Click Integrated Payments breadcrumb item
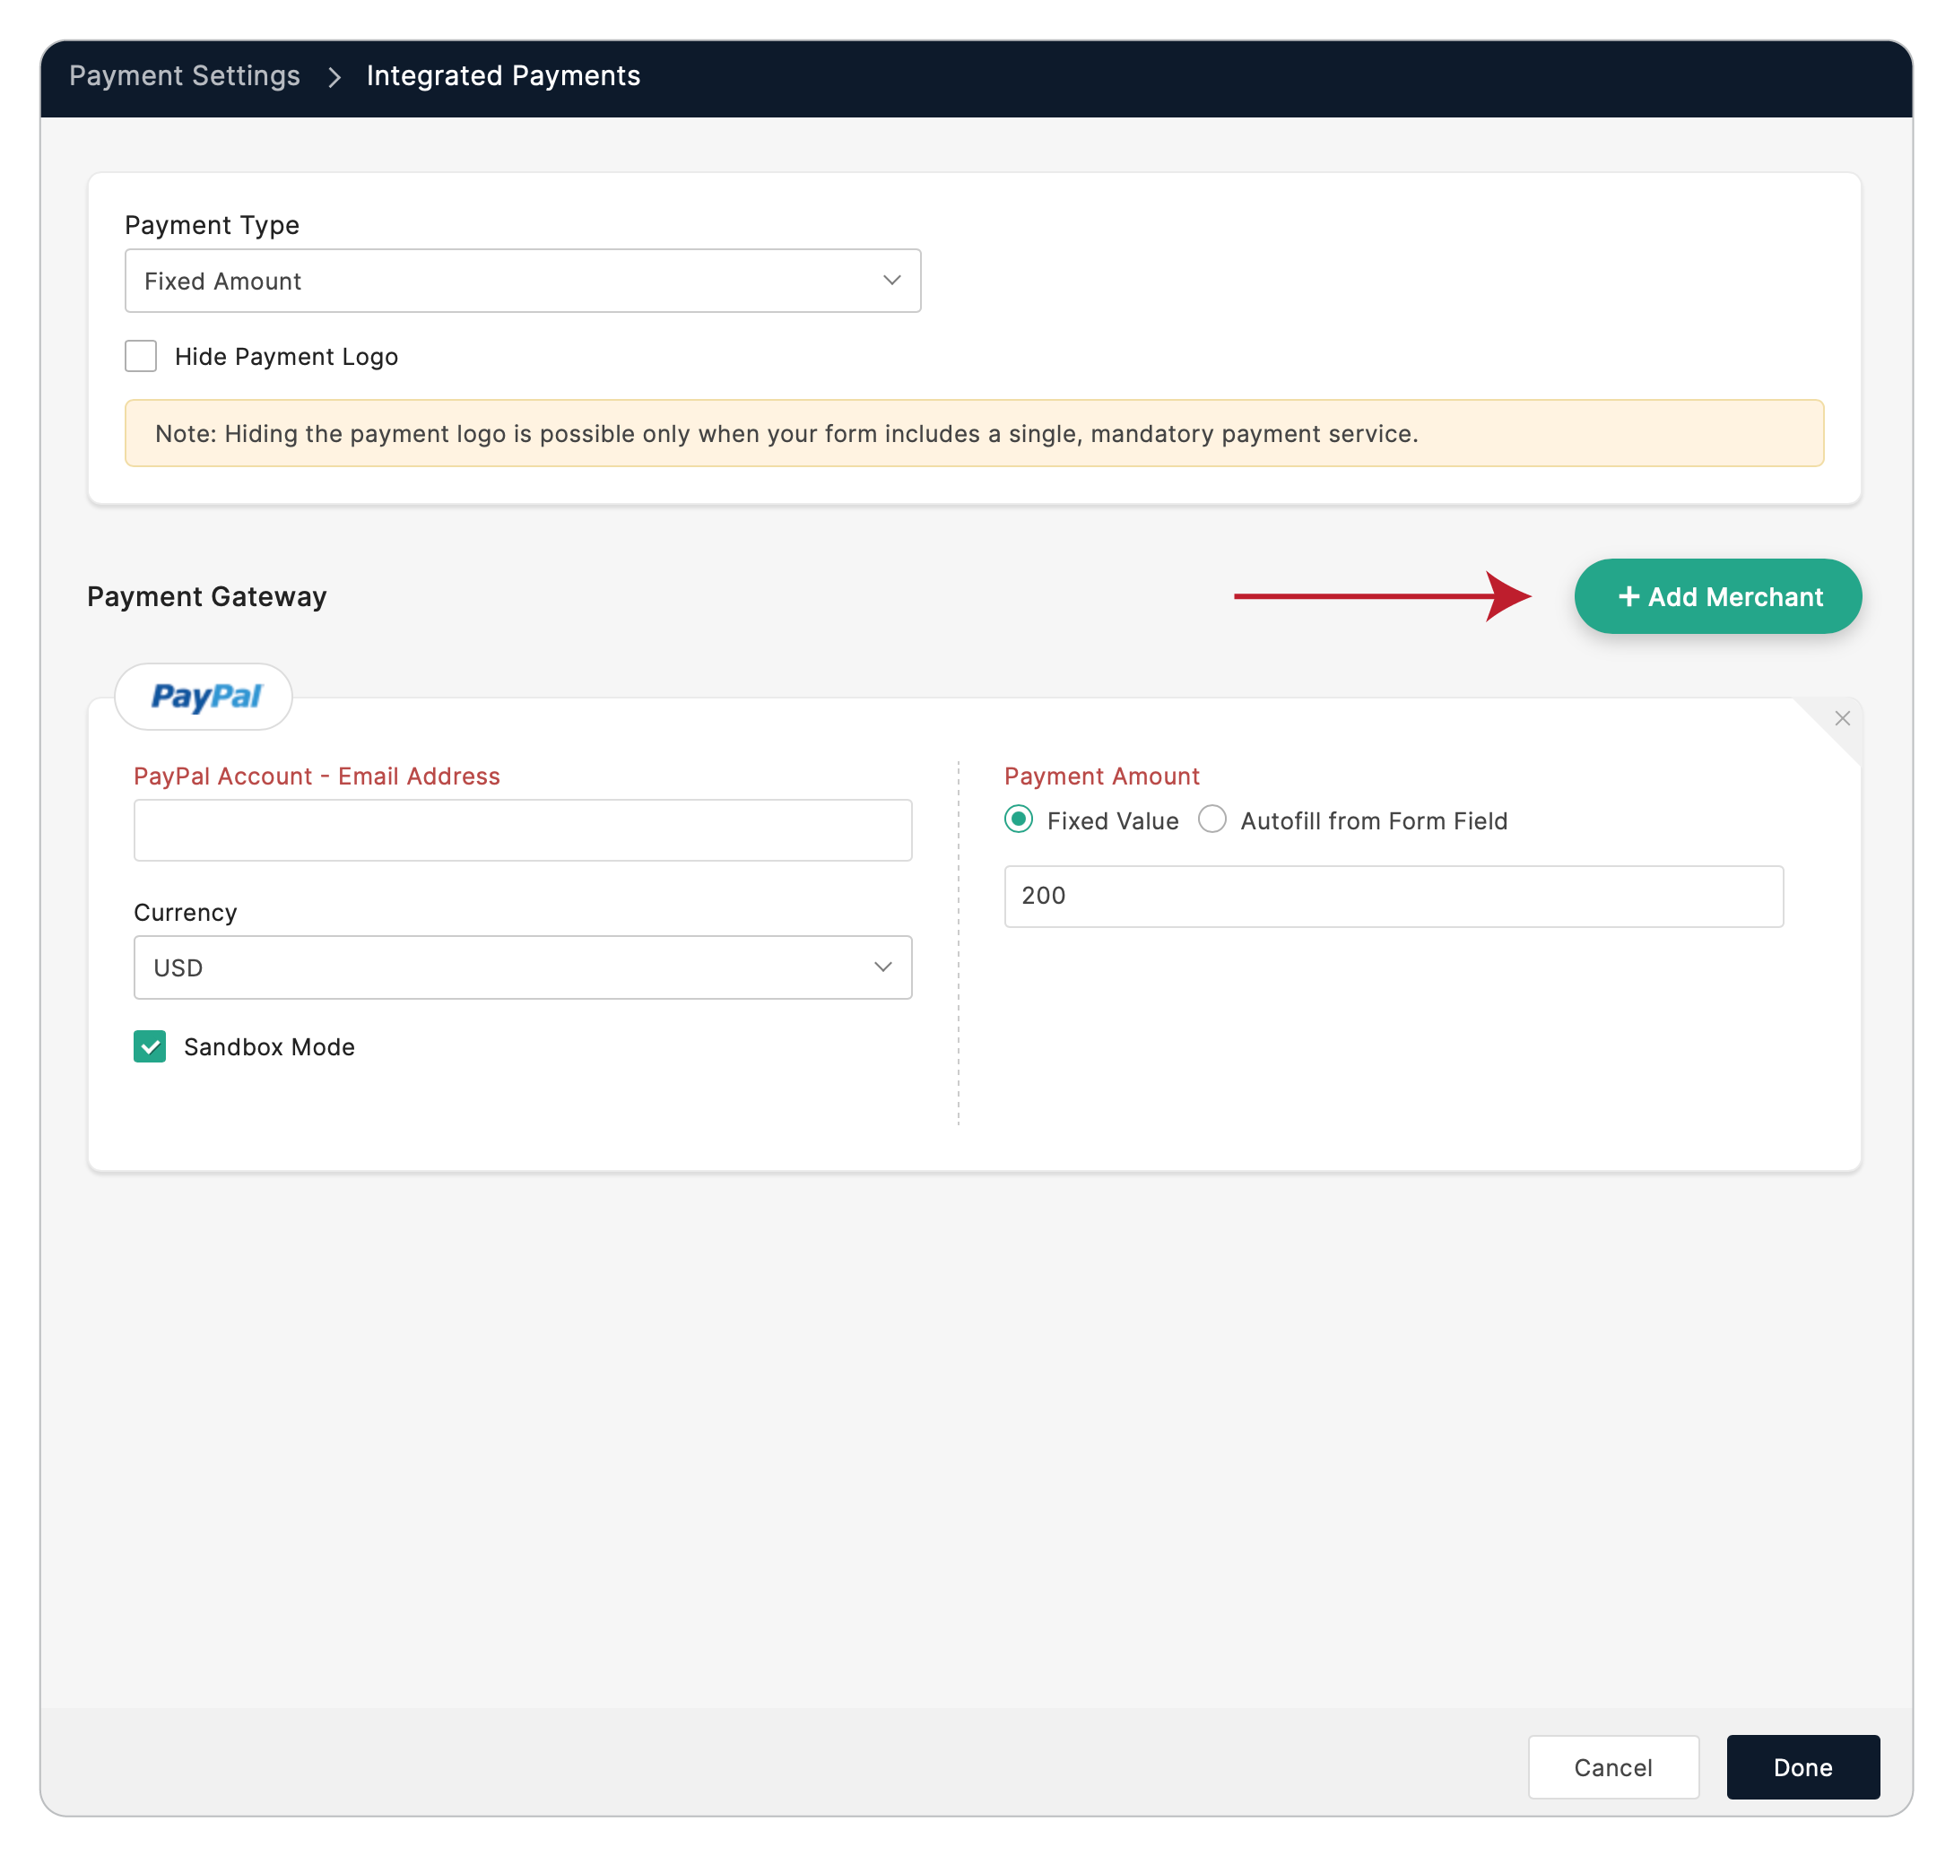 point(502,76)
